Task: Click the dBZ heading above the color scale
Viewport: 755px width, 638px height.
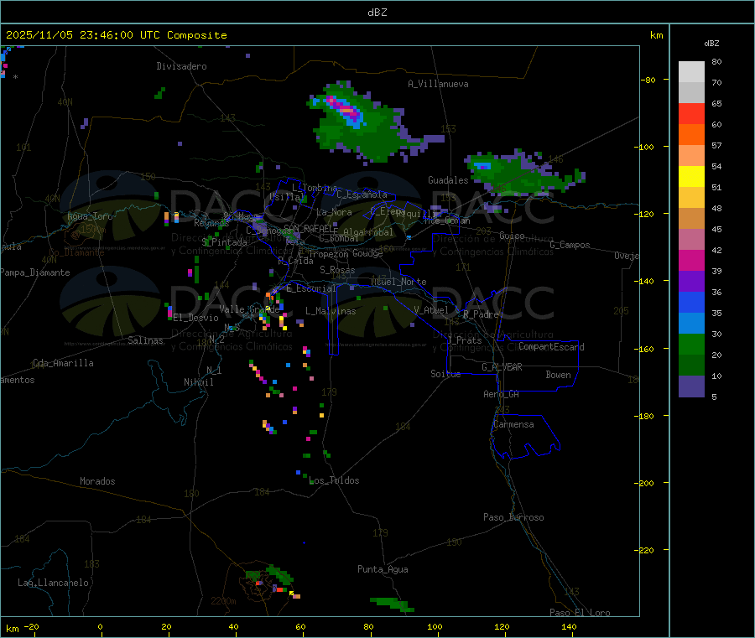Action: click(x=711, y=44)
